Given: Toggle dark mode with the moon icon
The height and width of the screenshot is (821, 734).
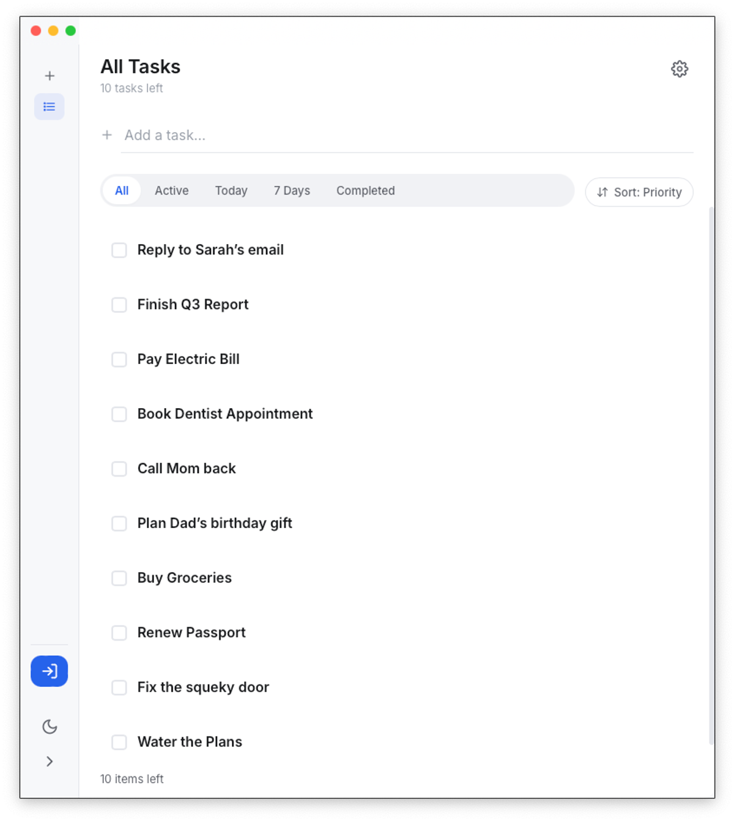Looking at the screenshot, I should click(50, 726).
